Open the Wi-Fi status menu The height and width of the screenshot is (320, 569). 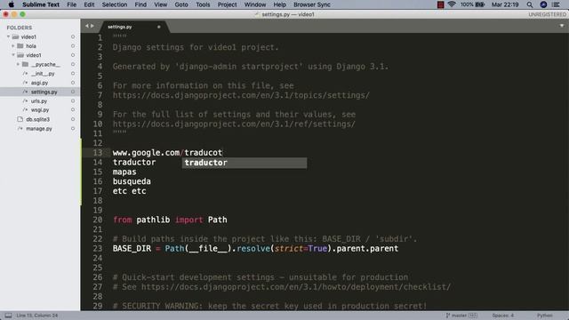[x=452, y=4]
